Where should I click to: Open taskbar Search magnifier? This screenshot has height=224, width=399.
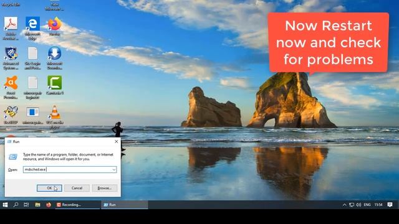click(16, 205)
